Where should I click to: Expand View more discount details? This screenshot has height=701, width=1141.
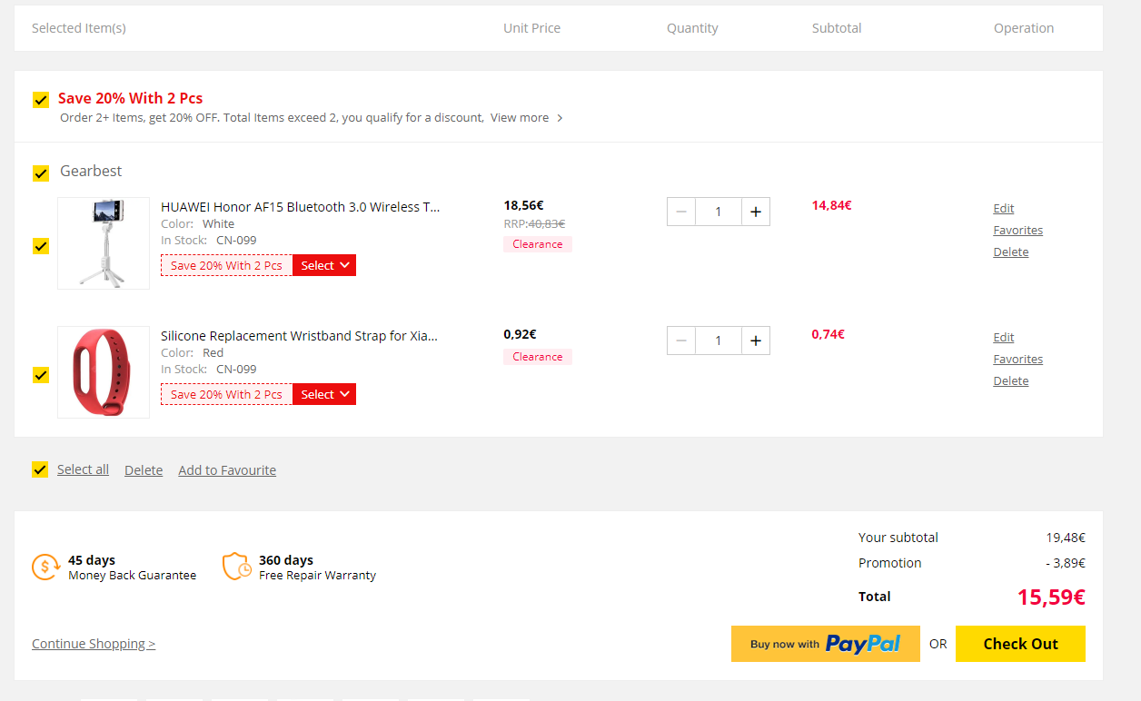pos(527,118)
